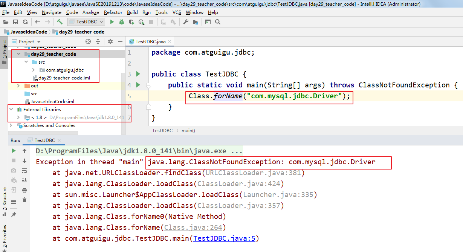Start debugging with the toolbar bug icon
463x252 pixels.
(121, 22)
